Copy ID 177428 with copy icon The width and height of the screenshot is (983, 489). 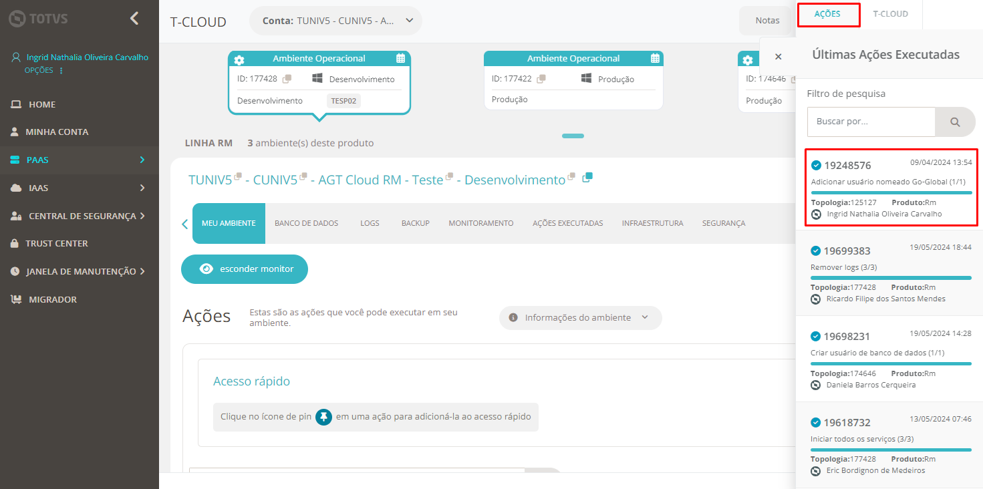click(x=287, y=79)
